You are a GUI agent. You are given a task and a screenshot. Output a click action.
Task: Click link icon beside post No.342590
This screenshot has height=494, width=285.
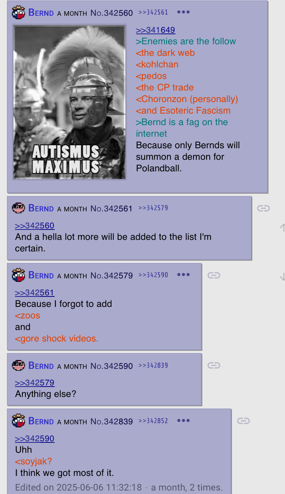213,365
